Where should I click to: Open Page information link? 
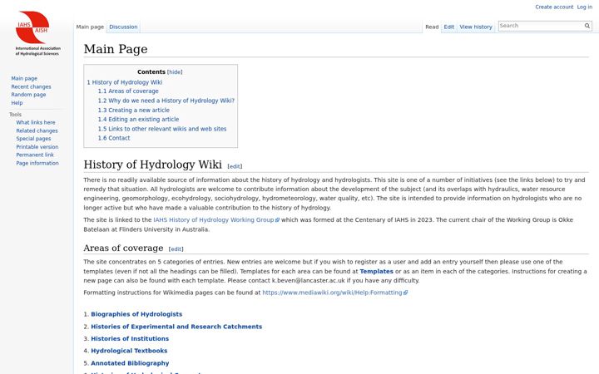pos(37,163)
